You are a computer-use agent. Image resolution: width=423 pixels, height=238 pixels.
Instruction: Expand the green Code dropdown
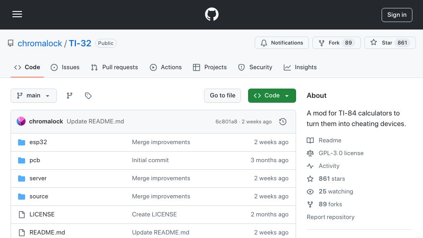tap(272, 96)
